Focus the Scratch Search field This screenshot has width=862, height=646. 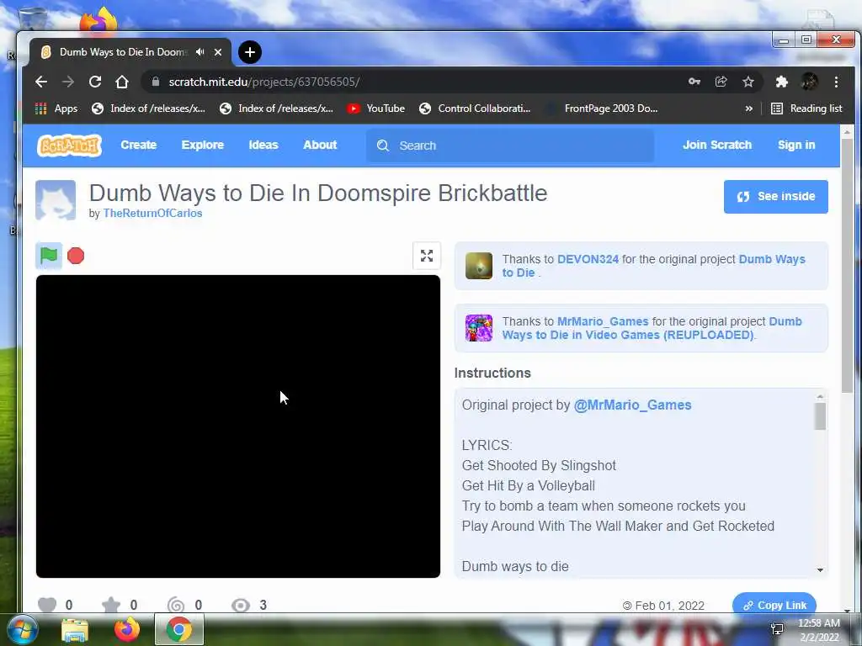click(510, 146)
